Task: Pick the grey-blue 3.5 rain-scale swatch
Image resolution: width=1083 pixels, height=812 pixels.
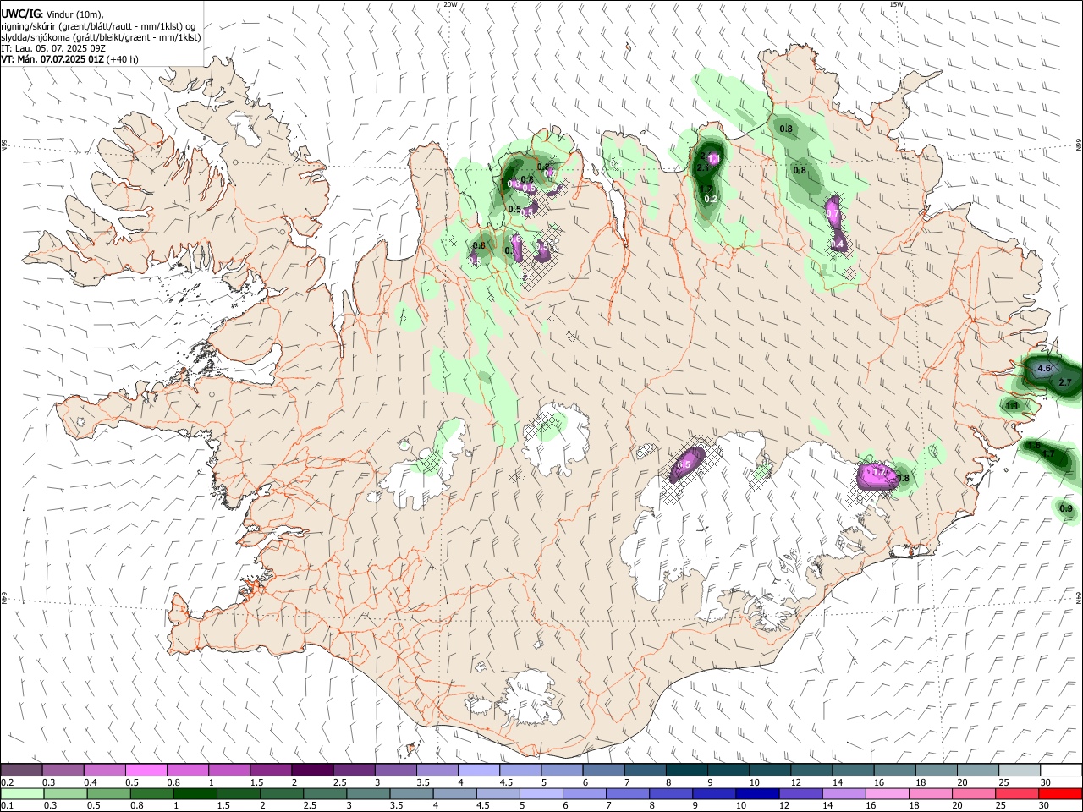Action: pyautogui.click(x=411, y=793)
